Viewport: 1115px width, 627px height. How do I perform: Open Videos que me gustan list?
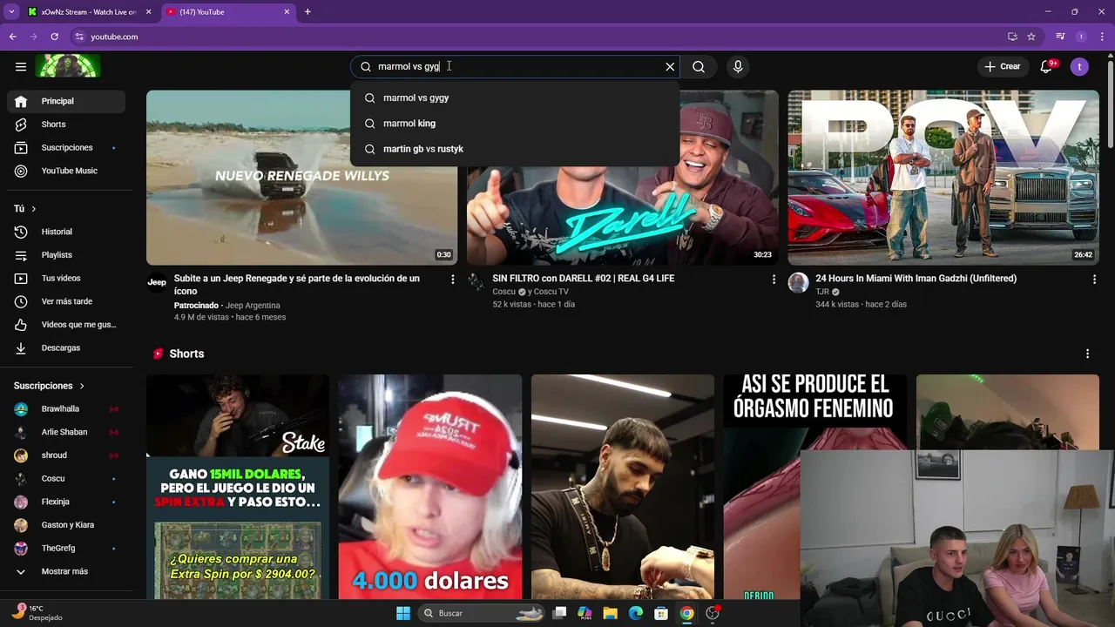(x=66, y=325)
